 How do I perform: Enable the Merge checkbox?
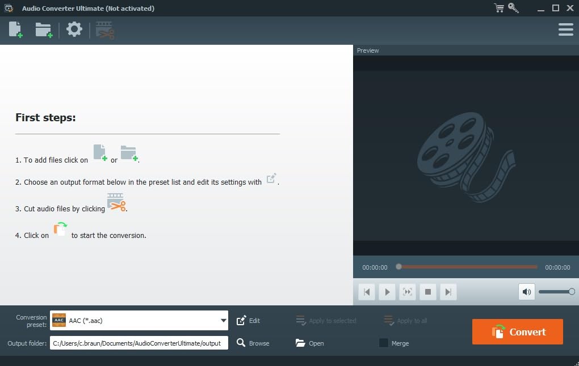coord(384,343)
